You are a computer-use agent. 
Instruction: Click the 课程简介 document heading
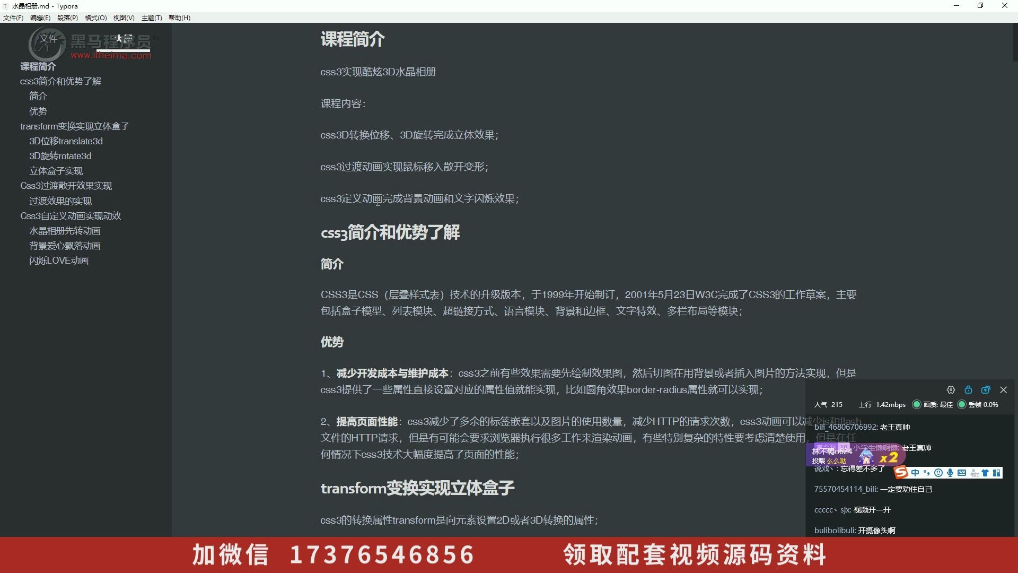(x=353, y=39)
